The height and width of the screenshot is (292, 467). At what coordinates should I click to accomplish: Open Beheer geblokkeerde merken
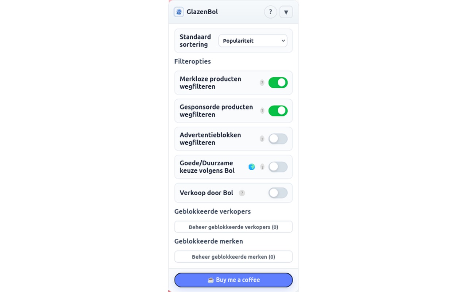233,257
